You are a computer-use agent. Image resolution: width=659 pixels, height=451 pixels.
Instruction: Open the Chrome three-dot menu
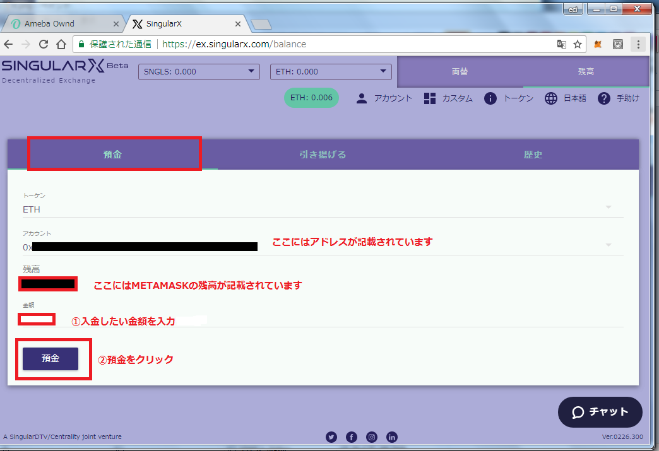coord(638,44)
